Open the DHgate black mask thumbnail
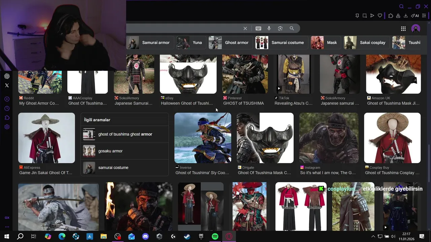 [265, 138]
